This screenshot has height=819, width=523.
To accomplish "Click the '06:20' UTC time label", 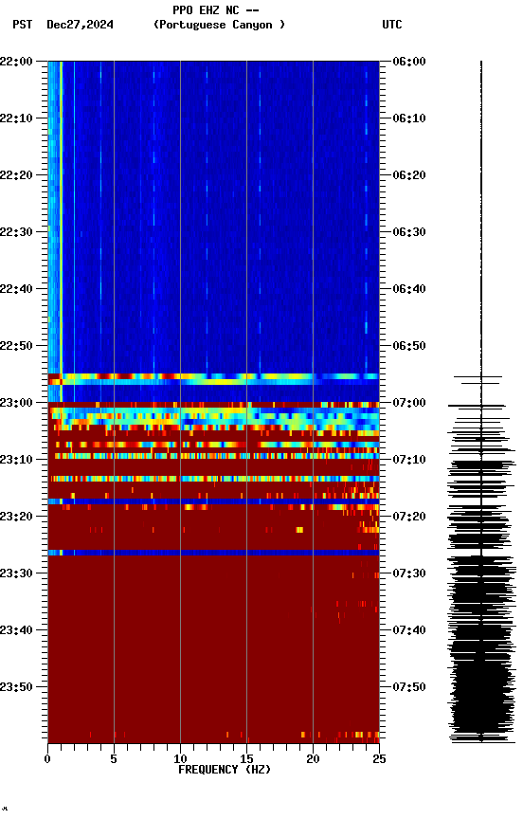I will click(409, 175).
